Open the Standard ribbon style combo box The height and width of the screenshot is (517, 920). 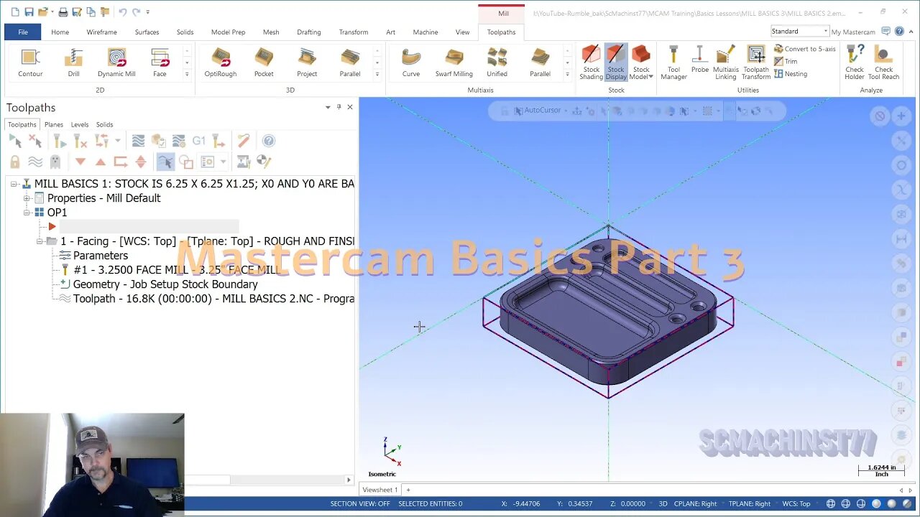pos(799,32)
